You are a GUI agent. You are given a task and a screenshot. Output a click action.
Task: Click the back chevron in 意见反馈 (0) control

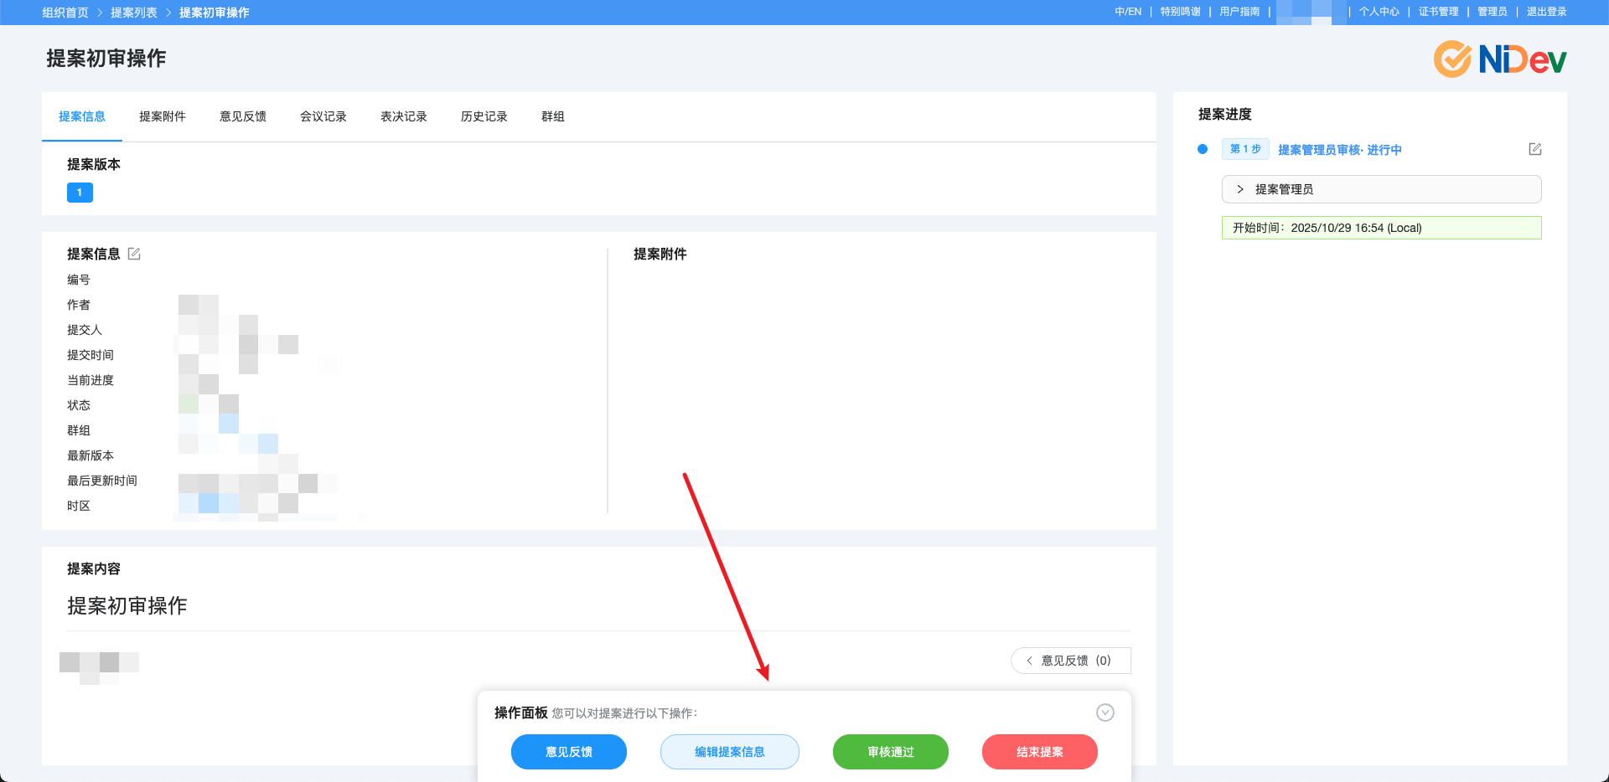point(1028,661)
